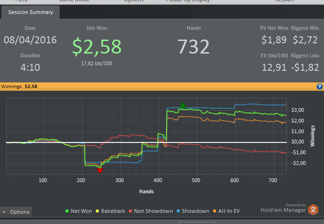This screenshot has height=224, width=324.
Task: Click the Options expander arrow icon
Action: click(x=4, y=212)
